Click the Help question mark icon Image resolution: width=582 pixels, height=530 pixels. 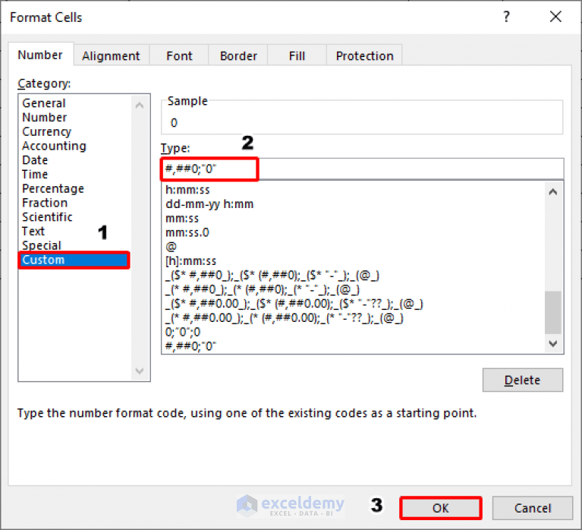click(506, 17)
